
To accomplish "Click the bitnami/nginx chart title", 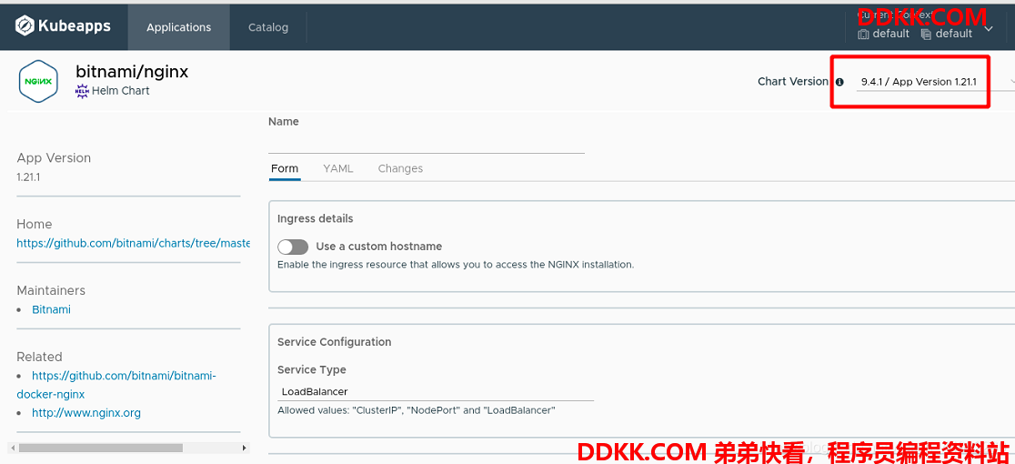I will tap(132, 72).
